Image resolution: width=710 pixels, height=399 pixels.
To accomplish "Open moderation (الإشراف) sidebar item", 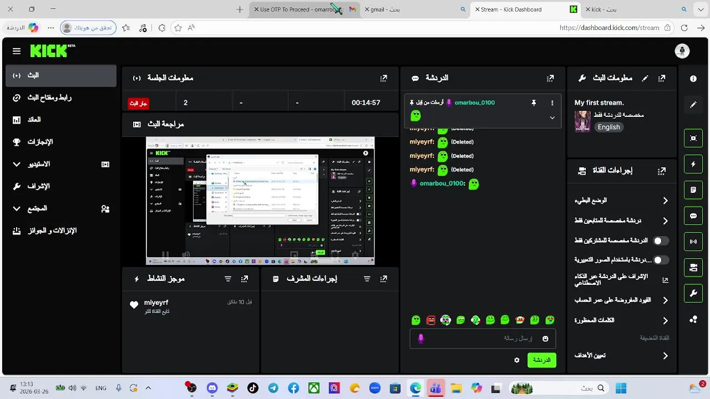I will (61, 187).
